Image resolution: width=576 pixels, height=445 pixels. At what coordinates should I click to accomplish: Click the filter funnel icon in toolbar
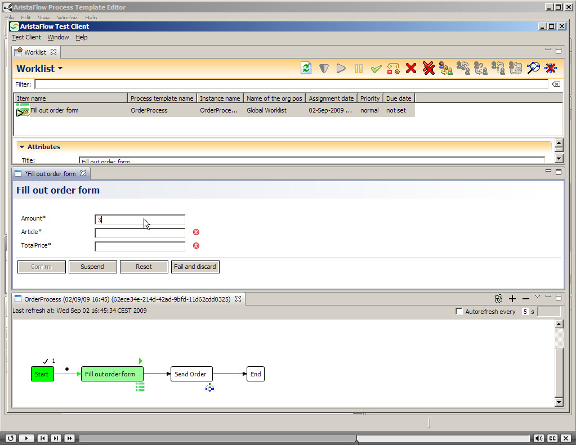coord(324,68)
